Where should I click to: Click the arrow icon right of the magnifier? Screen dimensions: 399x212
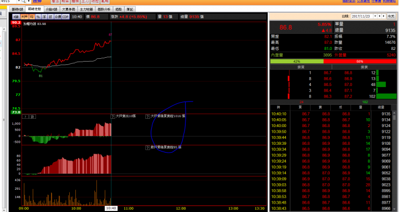pyautogui.click(x=28, y=2)
